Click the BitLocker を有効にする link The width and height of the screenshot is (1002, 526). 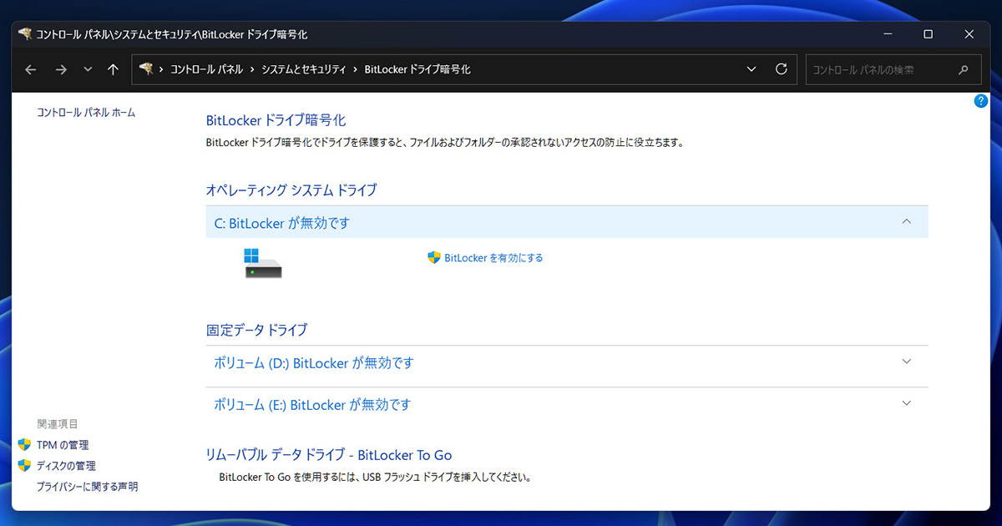pos(493,258)
